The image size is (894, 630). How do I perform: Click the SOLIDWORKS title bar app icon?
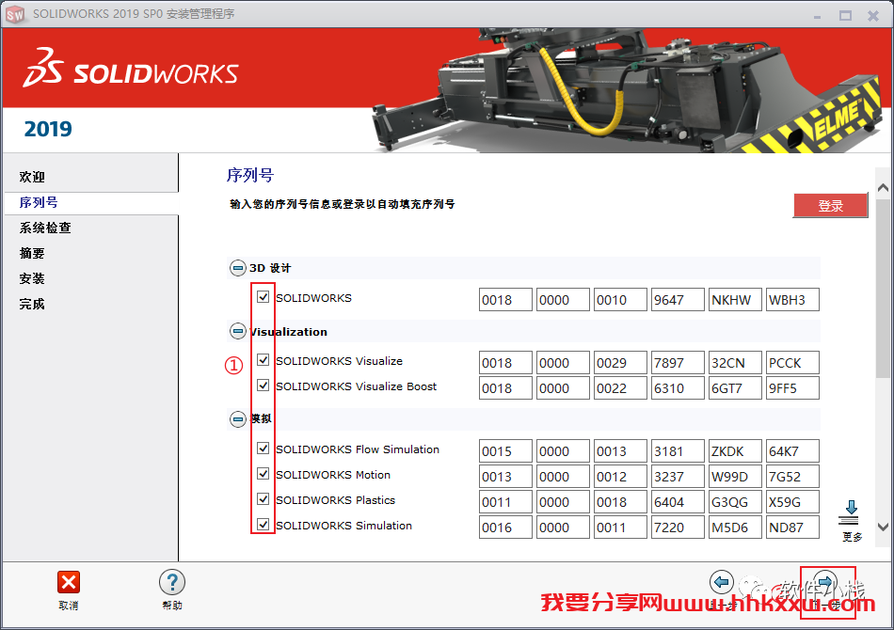(15, 14)
